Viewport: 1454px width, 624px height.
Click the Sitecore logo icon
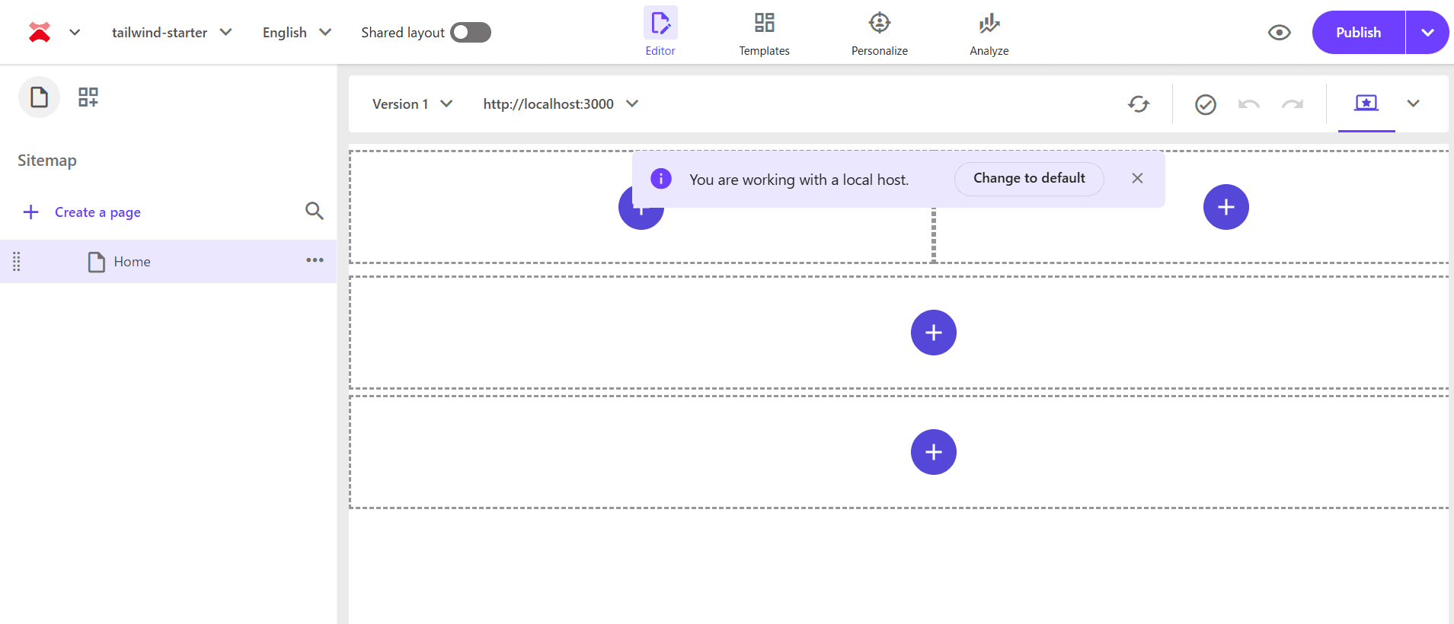click(40, 32)
